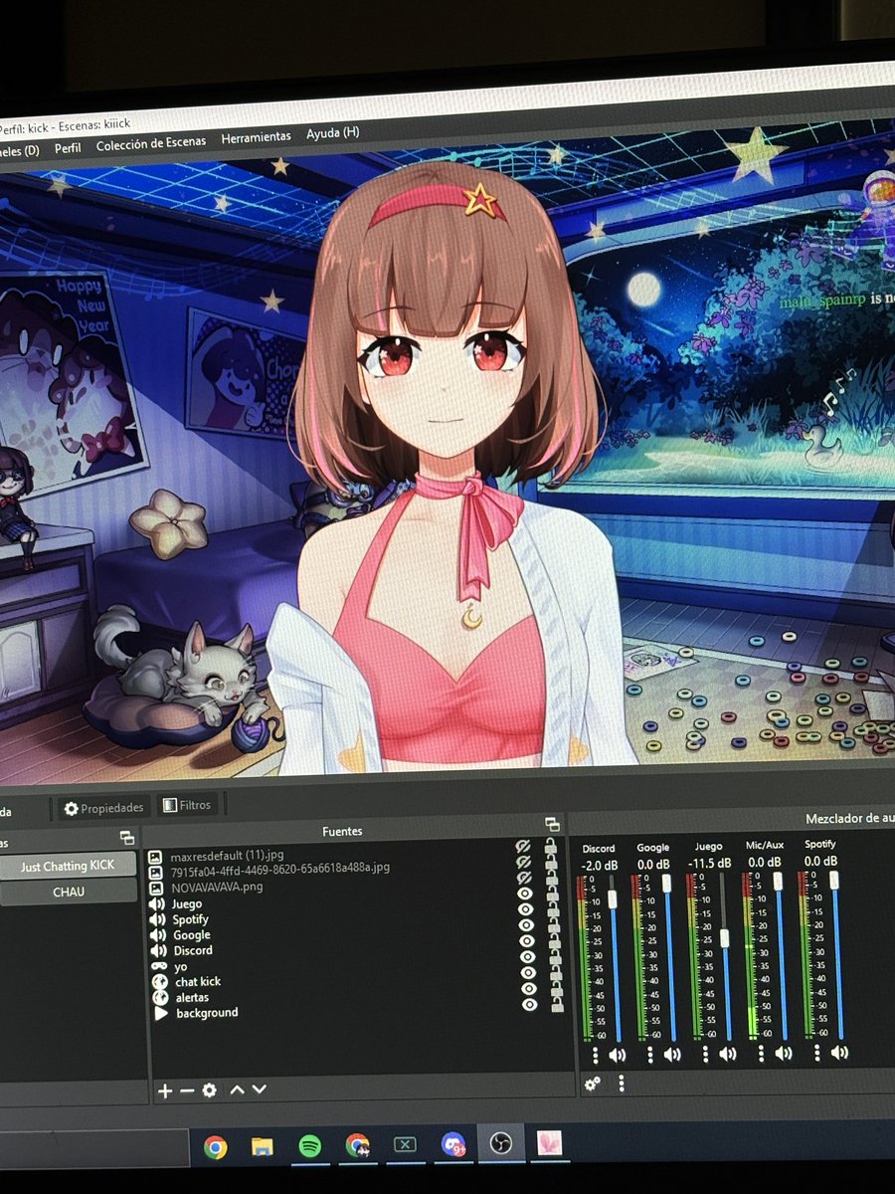Click the lock icon for the Juego source

coord(552,895)
